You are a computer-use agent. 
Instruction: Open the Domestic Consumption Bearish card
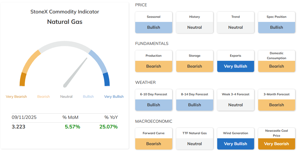pyautogui.click(x=277, y=61)
